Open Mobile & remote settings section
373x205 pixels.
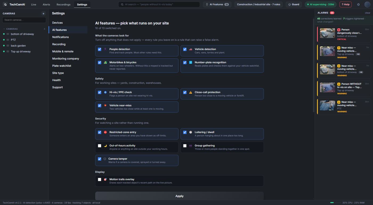(68, 51)
